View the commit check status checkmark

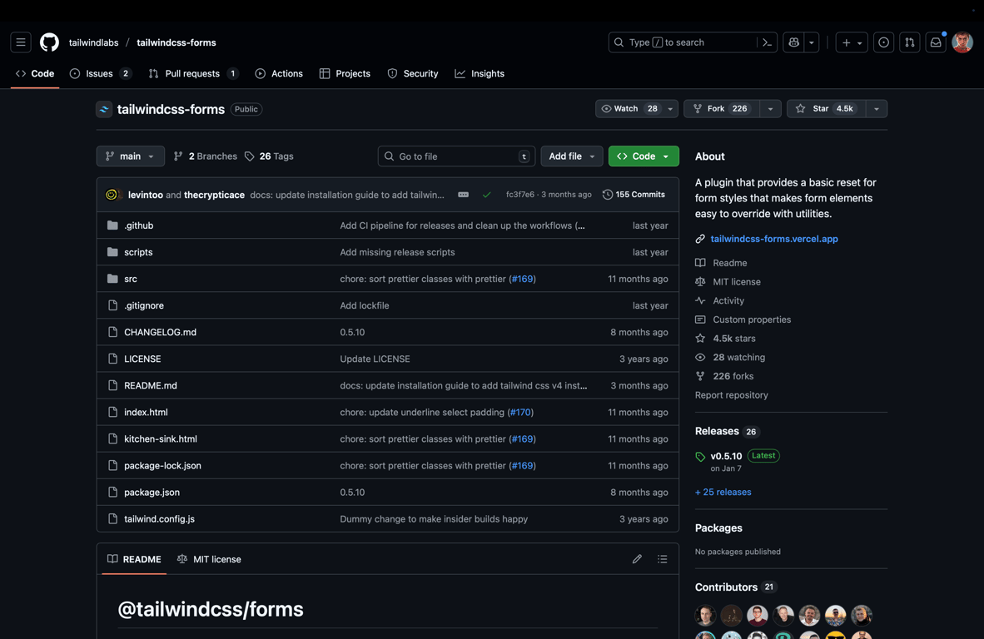tap(486, 195)
